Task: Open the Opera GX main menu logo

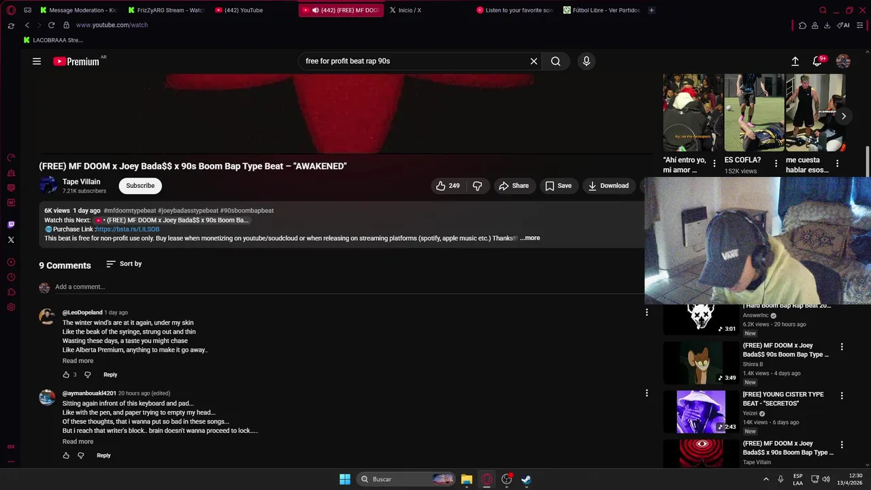Action: point(11,10)
